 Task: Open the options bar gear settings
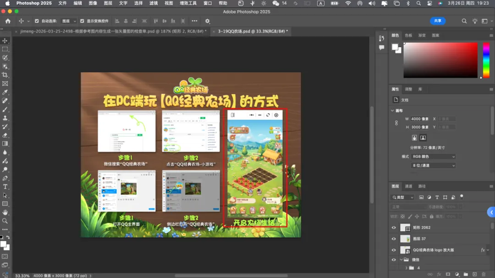pos(207,21)
